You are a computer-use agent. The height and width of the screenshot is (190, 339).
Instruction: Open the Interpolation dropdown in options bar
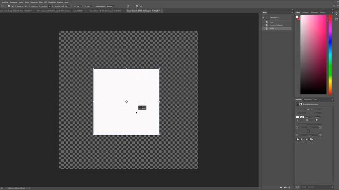[111, 6]
